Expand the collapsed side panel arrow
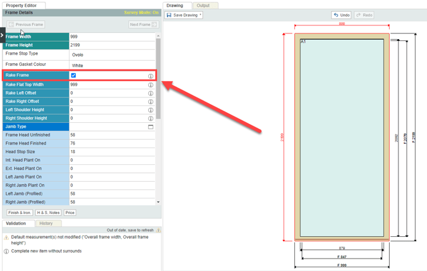This screenshot has height=271, width=427. [x=2, y=35]
